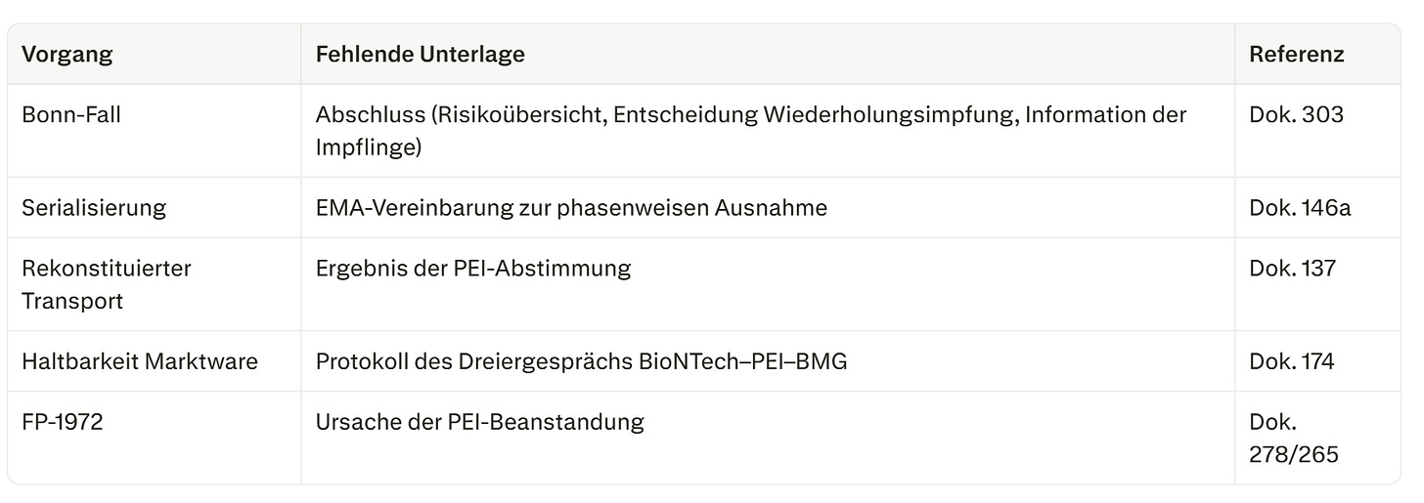Viewport: 1424px width, 503px height.
Task: Click the Referenz column header
Action: [x=1296, y=55]
